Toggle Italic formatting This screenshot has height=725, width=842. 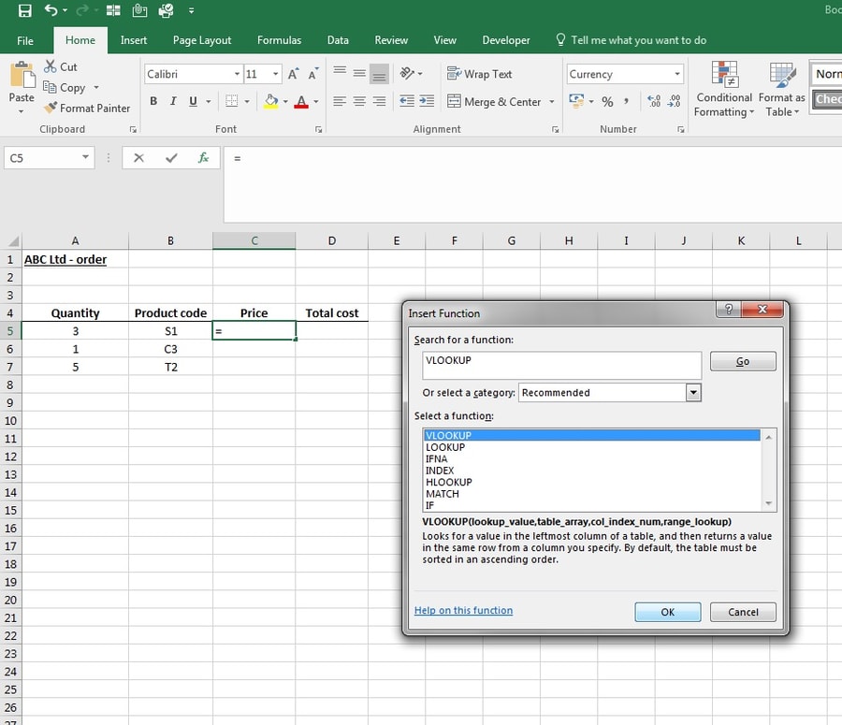(x=173, y=101)
